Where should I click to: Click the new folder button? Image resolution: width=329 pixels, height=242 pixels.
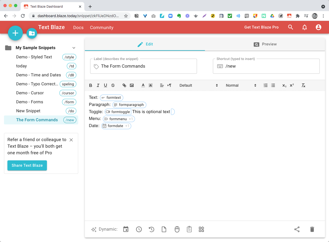[32, 33]
